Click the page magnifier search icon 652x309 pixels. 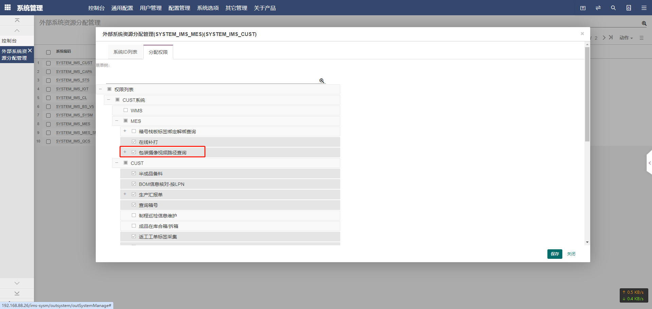(644, 23)
